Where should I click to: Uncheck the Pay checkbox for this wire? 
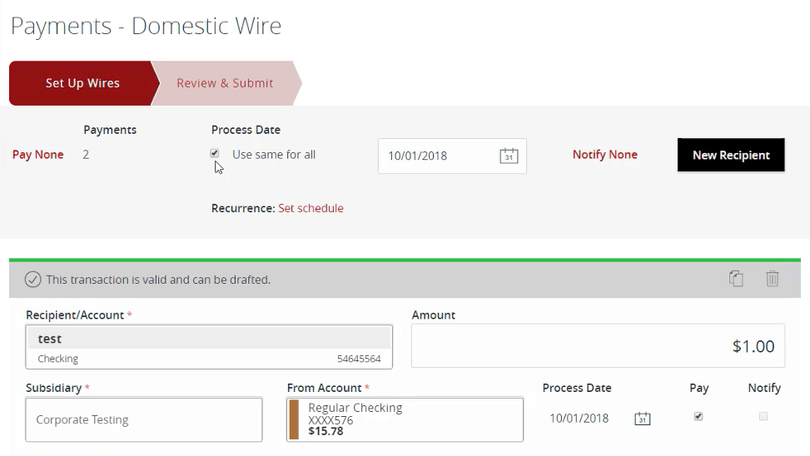coord(698,416)
